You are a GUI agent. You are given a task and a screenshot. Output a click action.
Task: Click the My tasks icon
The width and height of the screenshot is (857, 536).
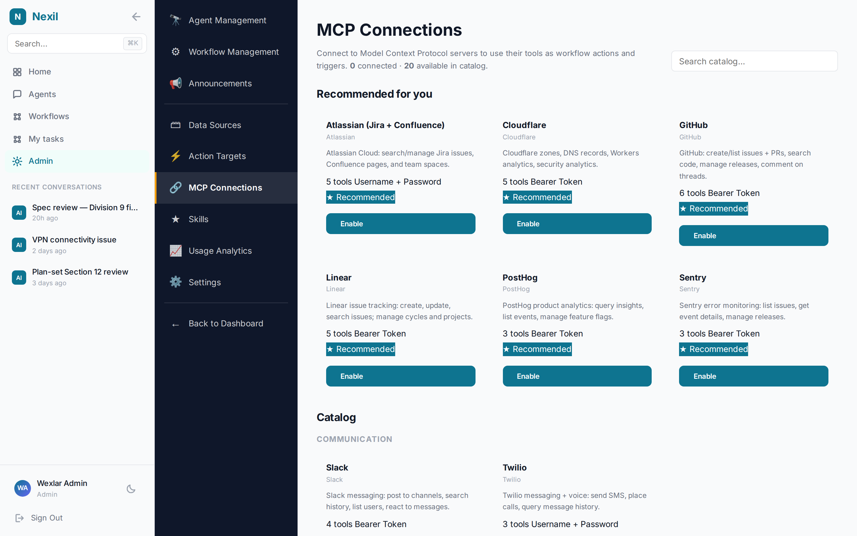(17, 139)
